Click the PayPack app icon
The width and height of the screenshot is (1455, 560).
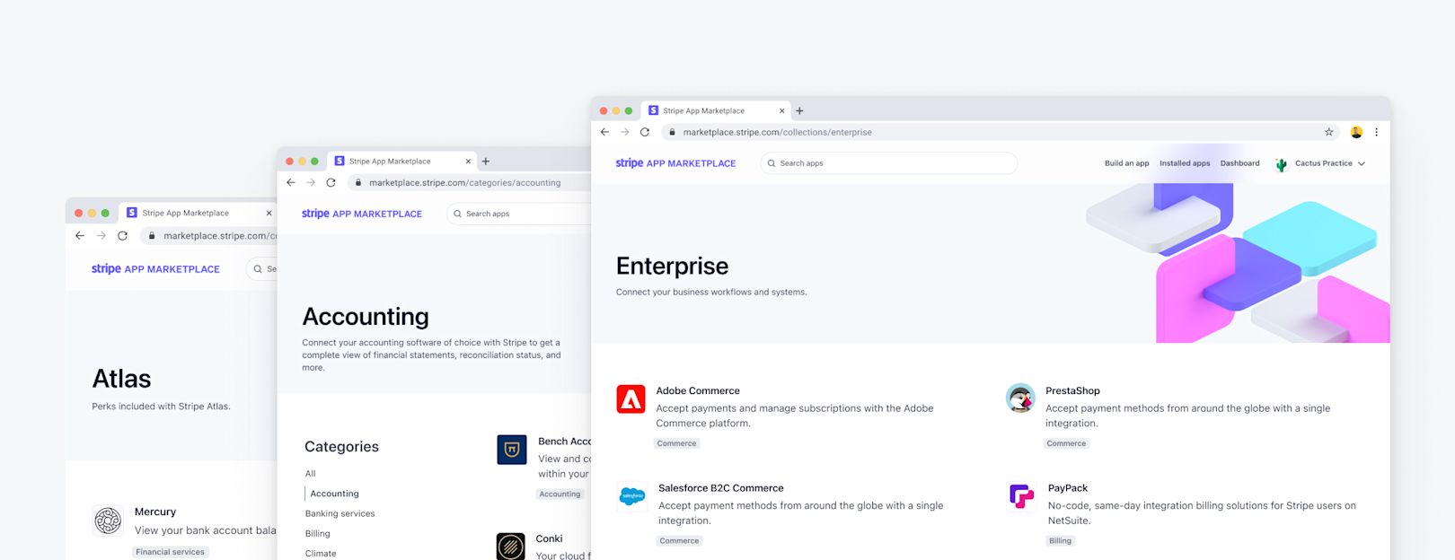coord(1021,496)
